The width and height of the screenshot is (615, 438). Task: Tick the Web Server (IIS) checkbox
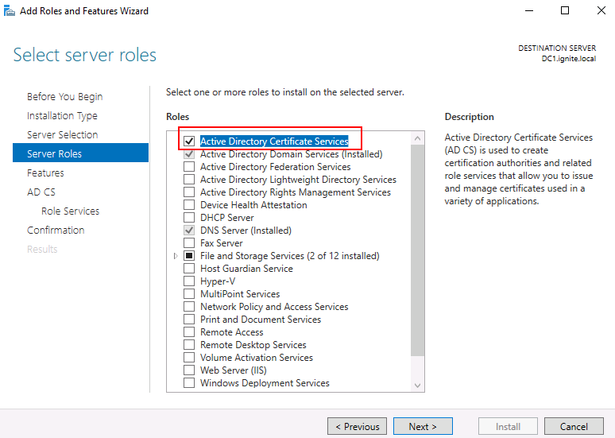(x=189, y=370)
